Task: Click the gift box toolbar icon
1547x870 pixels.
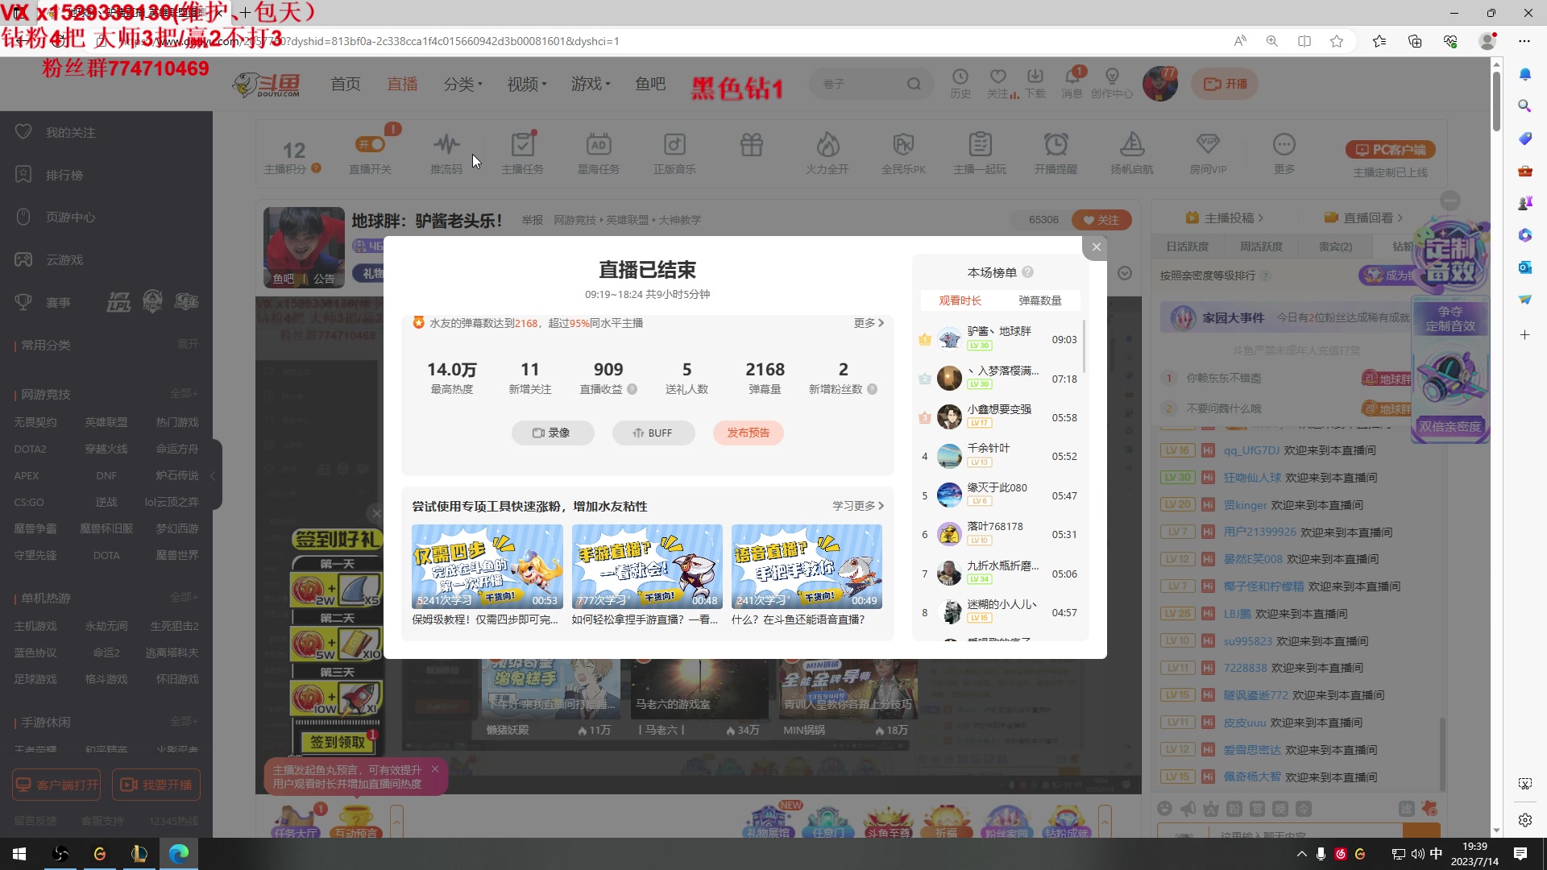Action: [752, 145]
